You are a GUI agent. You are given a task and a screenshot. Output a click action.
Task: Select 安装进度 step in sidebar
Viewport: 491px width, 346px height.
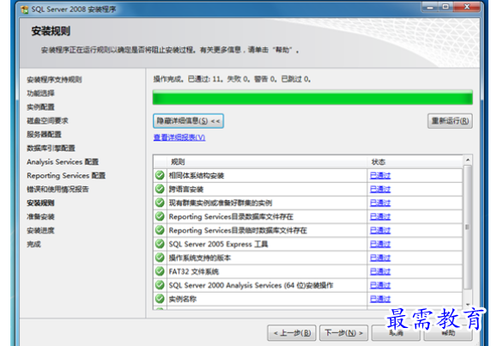point(40,231)
